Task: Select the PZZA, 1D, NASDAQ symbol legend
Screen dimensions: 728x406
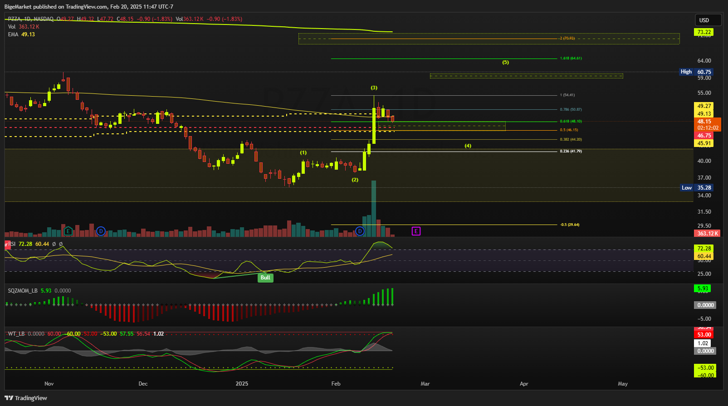Action: point(30,19)
